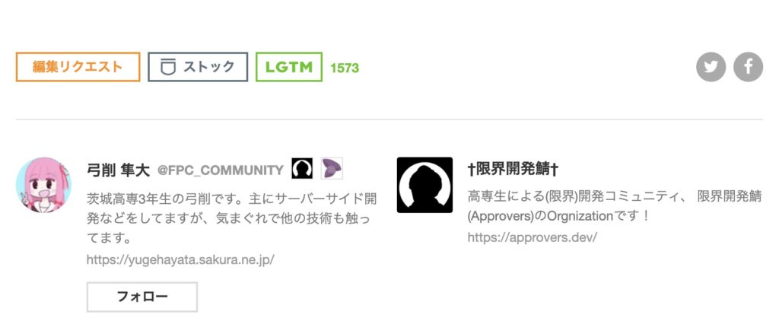This screenshot has height=318, width=779.
Task: View the 1573 LGTM count list
Action: [345, 68]
